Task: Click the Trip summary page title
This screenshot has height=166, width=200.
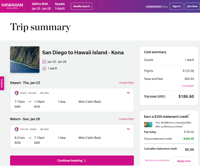Action: pyautogui.click(x=40, y=27)
